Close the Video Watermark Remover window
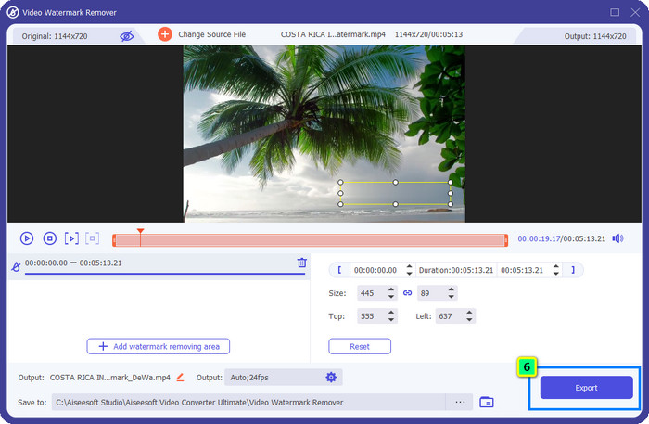This screenshot has width=649, height=424. click(635, 12)
